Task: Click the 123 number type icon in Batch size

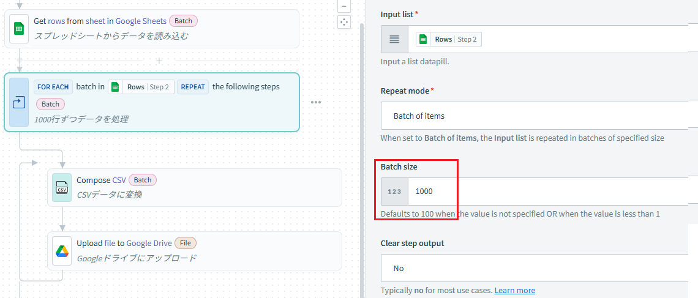Action: coord(394,192)
